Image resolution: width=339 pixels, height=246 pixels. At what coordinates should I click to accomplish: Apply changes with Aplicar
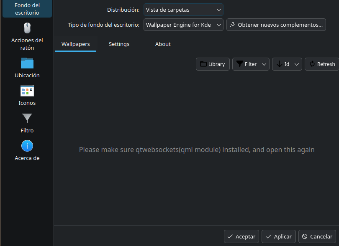[x=279, y=236]
